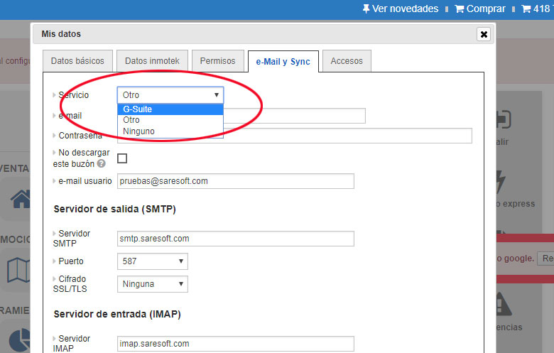This screenshot has width=554, height=353.
Task: Switch to the Datos básicos tab
Action: pyautogui.click(x=77, y=61)
